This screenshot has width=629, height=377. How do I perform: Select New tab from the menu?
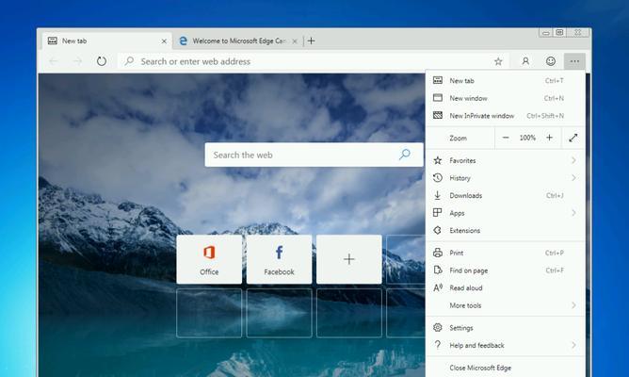point(505,81)
